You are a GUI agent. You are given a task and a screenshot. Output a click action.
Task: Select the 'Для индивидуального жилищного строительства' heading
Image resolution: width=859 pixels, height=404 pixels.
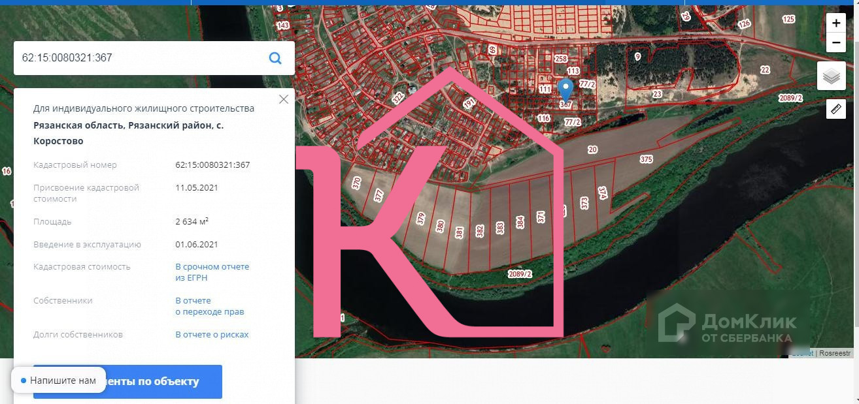tap(144, 108)
